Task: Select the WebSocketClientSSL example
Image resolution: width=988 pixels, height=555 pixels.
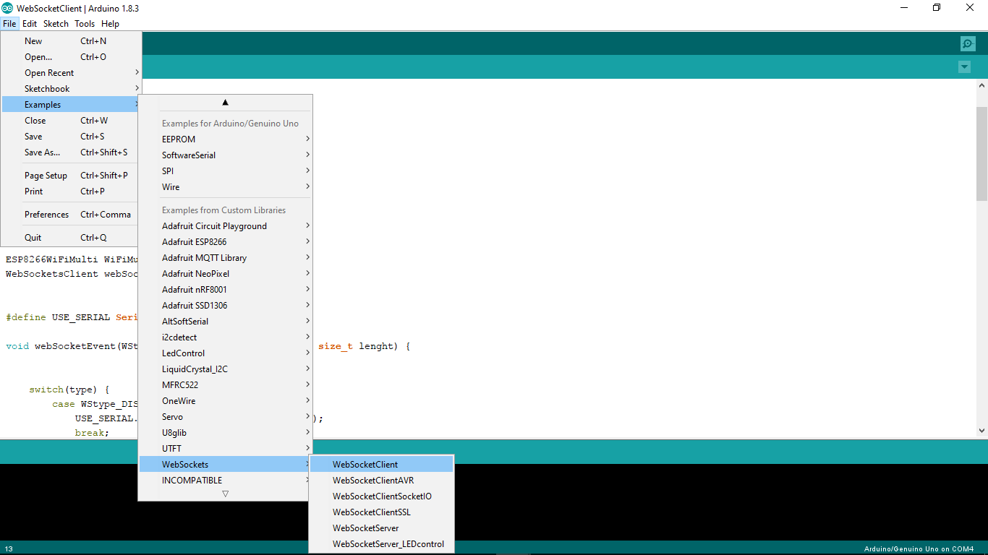Action: pyautogui.click(x=371, y=512)
